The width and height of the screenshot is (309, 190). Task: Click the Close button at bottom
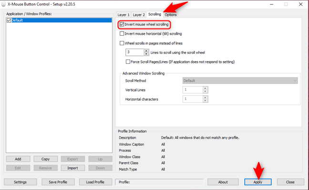pyautogui.click(x=290, y=182)
